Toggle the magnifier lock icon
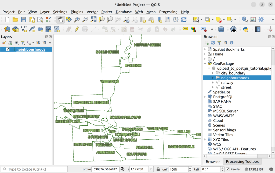 pos(159,169)
